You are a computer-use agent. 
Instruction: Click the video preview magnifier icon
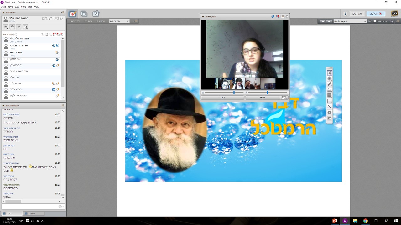click(x=284, y=97)
